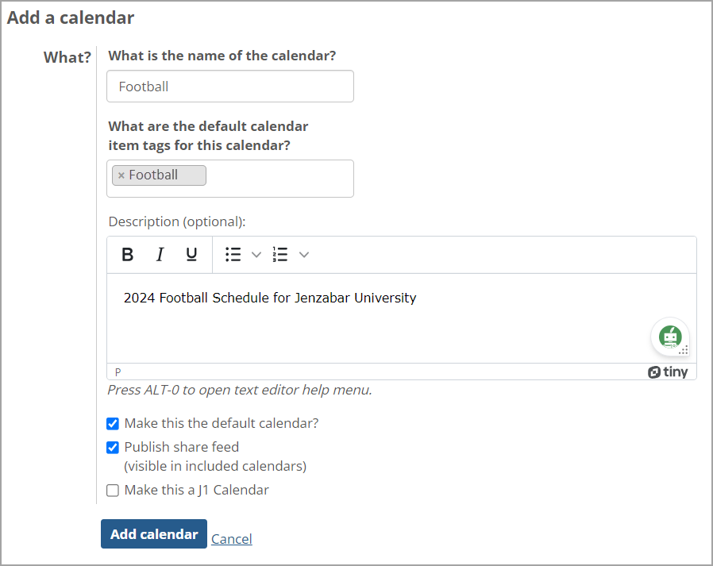Click in the calendar name field
The image size is (713, 566).
pyautogui.click(x=230, y=87)
